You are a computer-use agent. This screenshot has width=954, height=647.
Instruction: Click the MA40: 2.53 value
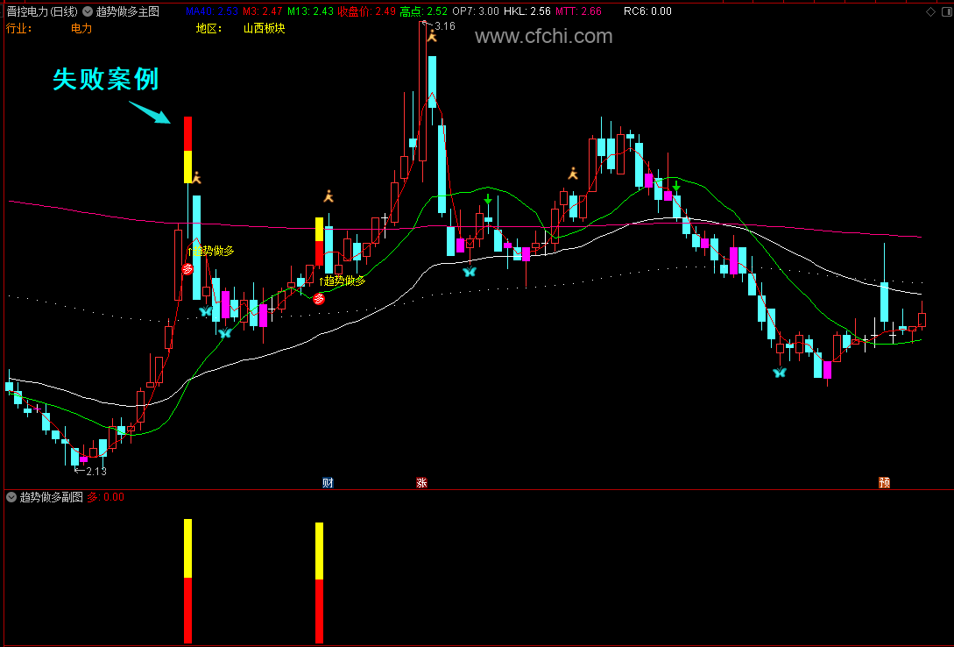pos(212,11)
